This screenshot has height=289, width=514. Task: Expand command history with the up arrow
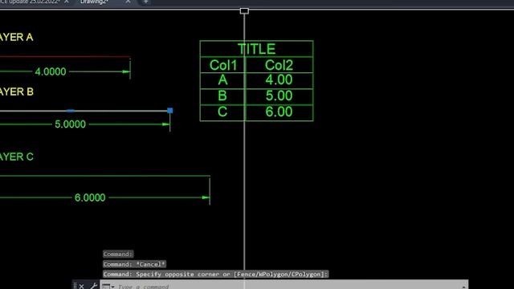(x=463, y=287)
